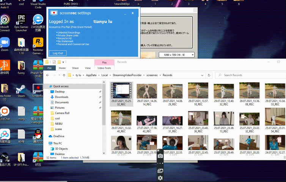
Task: Open the 2345 browser desktop icon
Action: (x=38, y=23)
